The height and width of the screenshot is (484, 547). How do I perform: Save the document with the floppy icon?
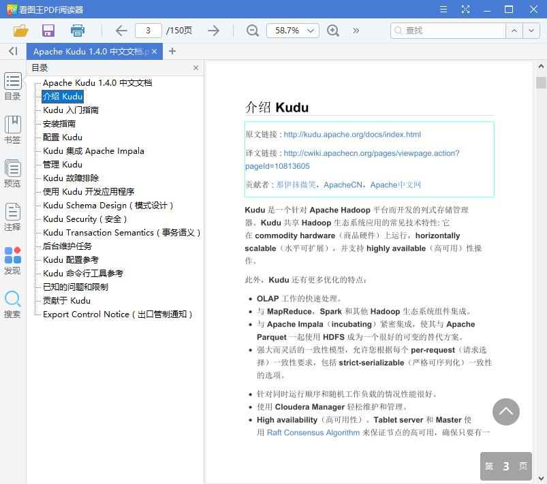tap(48, 31)
